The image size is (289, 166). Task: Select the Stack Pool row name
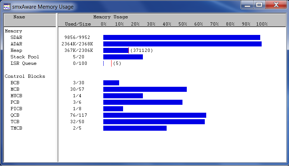(25, 57)
